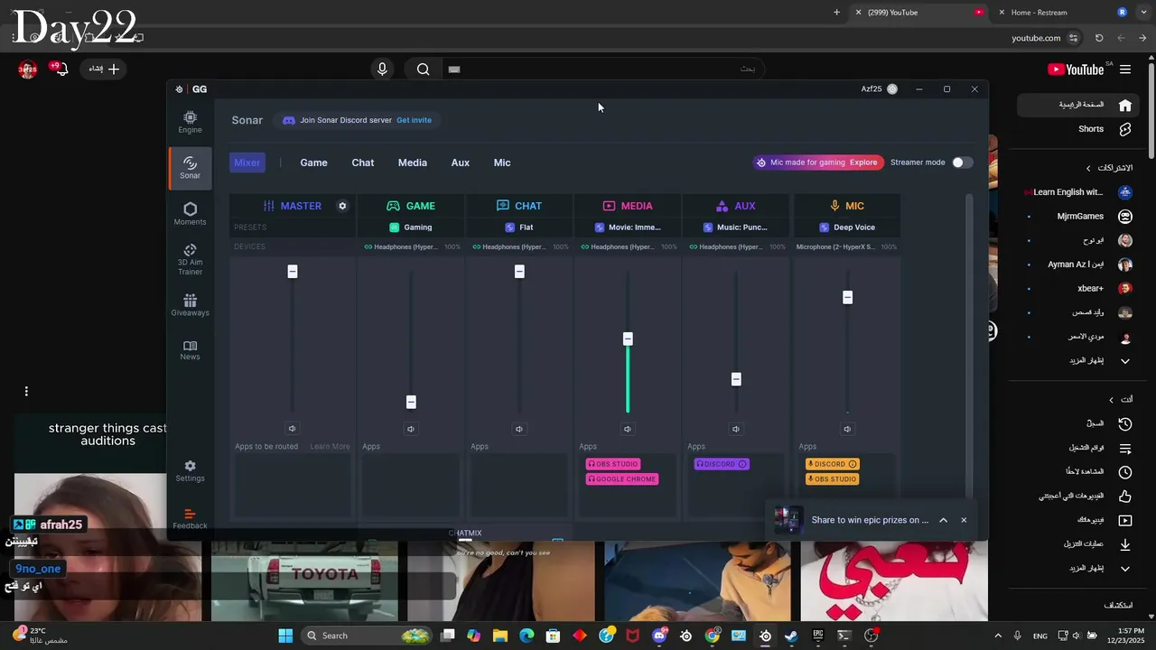Click the YouTube search input field
1156x650 pixels.
coord(603,70)
